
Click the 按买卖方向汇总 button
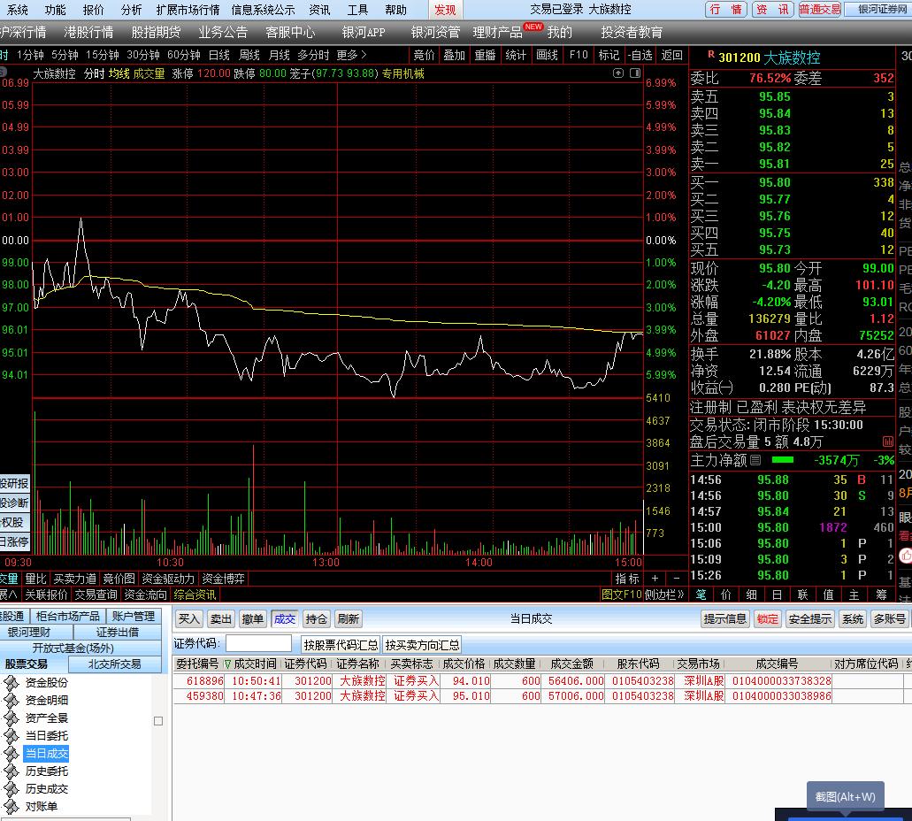[x=422, y=645]
